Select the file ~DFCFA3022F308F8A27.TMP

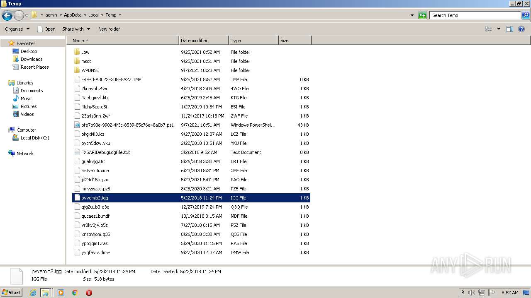(191, 79)
